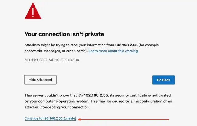Click the white exclamation mark inside the triangle
Image resolution: width=197 pixels, height=126 pixels.
coord(33,12)
